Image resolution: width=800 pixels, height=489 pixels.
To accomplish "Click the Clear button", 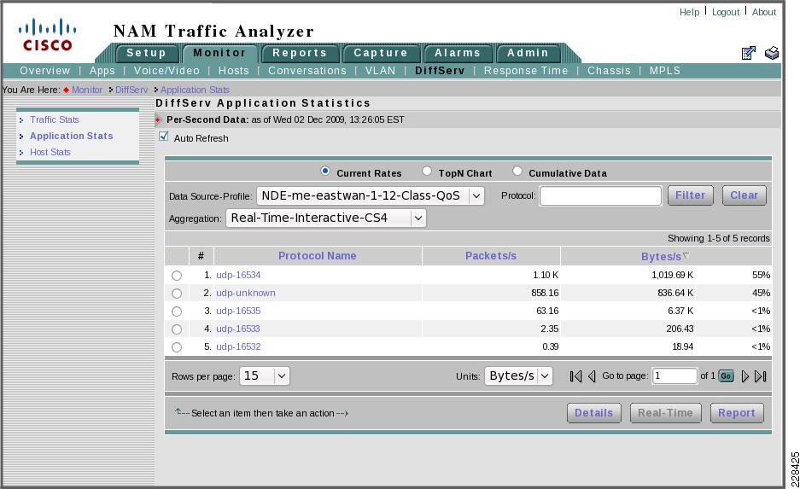I will [744, 195].
